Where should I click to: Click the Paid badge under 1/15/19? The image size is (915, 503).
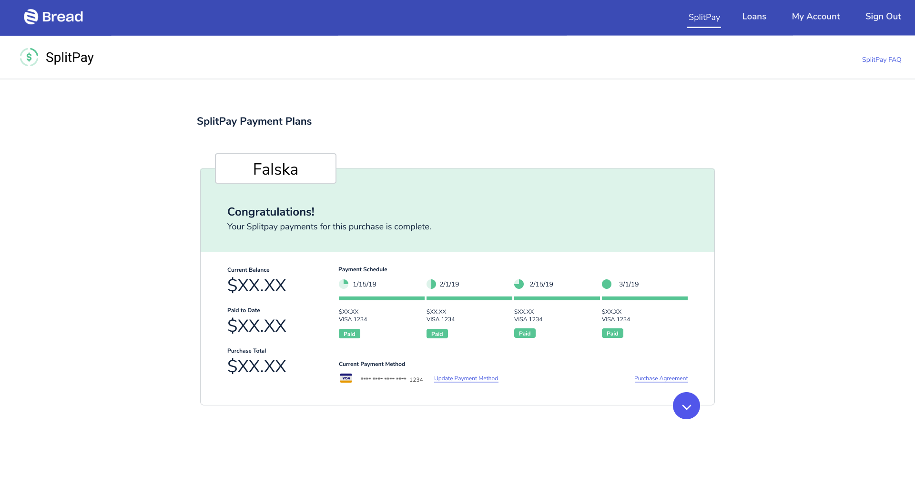349,334
